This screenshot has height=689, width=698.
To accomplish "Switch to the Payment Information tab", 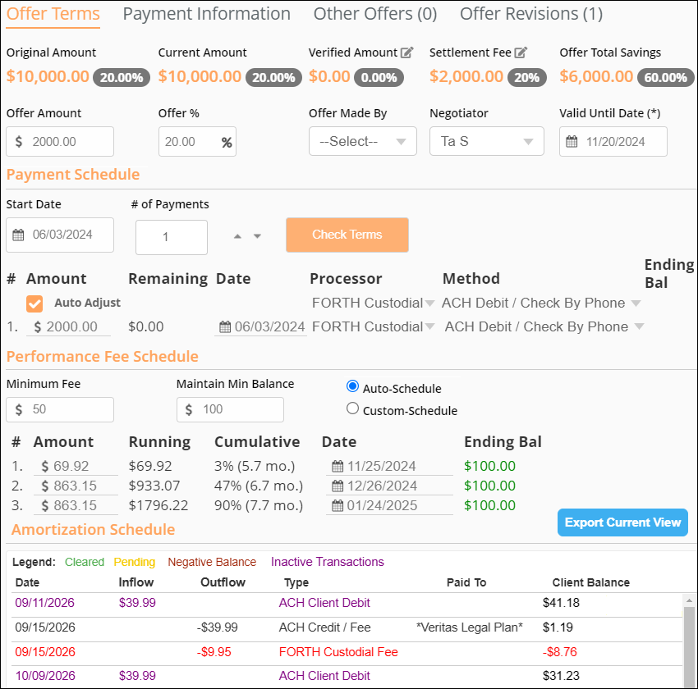I will pyautogui.click(x=207, y=14).
